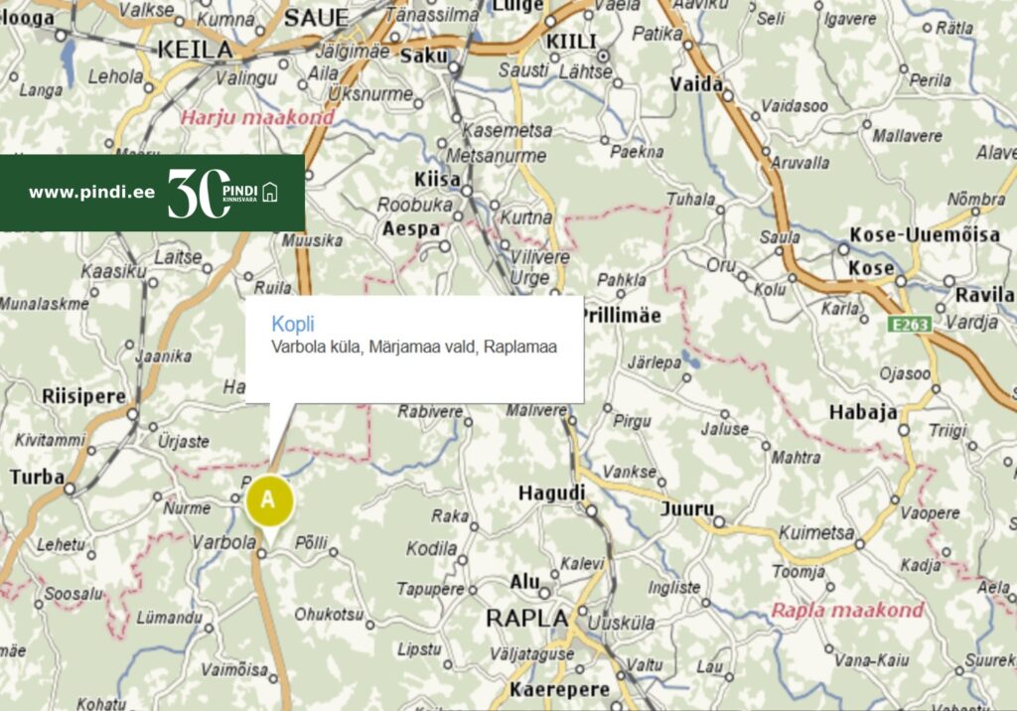Click the Riisipere circle marker
1017x711 pixels.
[x=133, y=414]
